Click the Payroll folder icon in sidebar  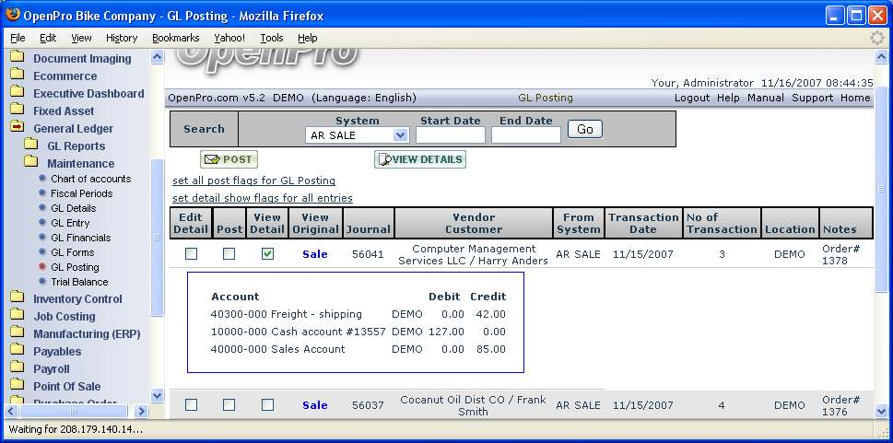[17, 368]
